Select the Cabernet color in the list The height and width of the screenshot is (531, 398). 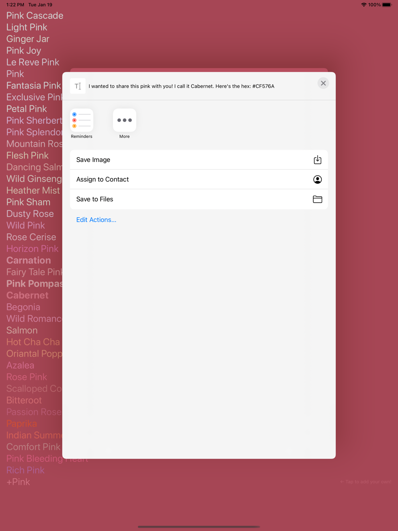pyautogui.click(x=27, y=295)
